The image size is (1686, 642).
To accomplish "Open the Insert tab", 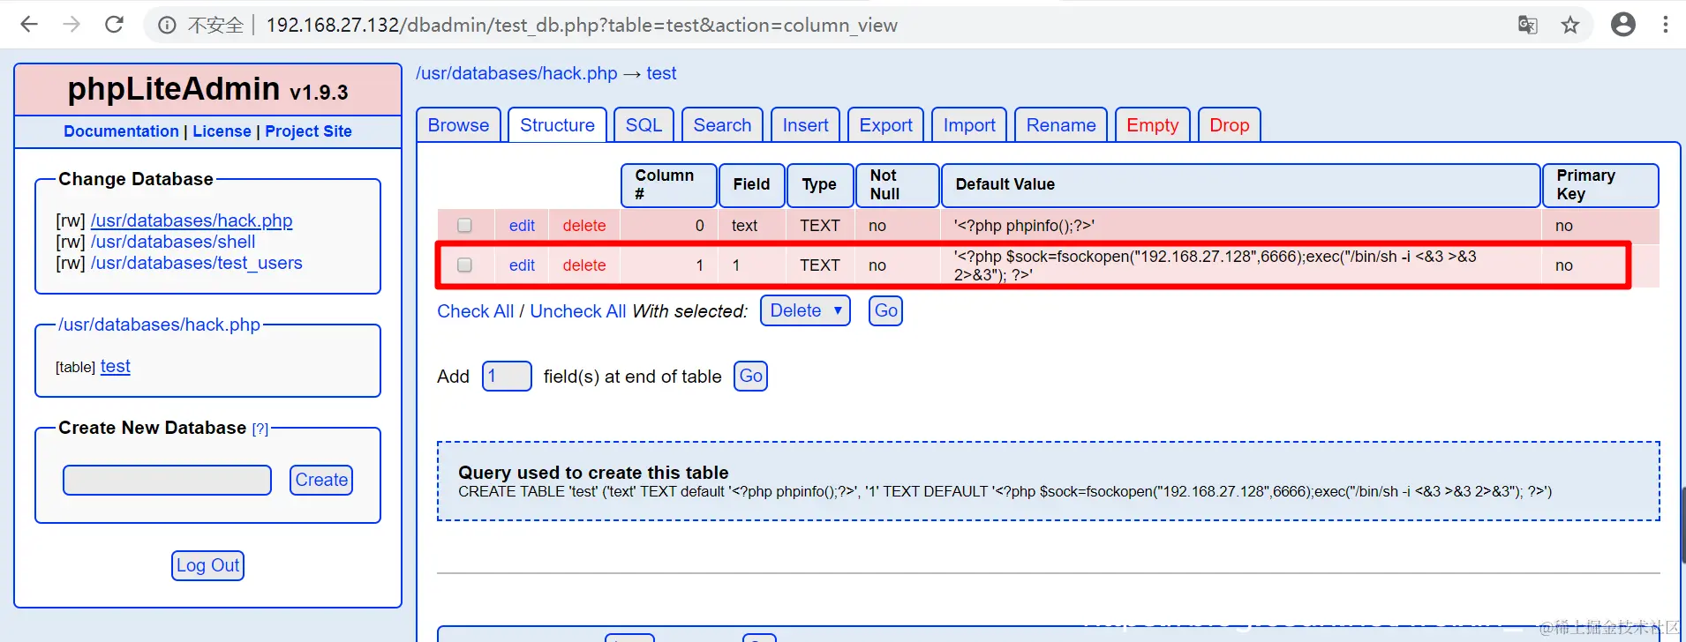I will (x=805, y=125).
